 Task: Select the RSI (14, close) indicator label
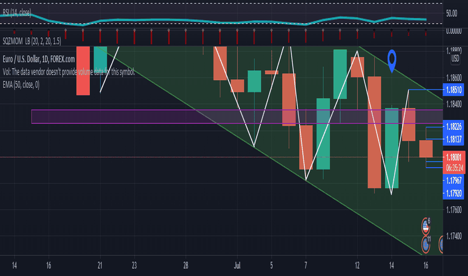click(17, 13)
